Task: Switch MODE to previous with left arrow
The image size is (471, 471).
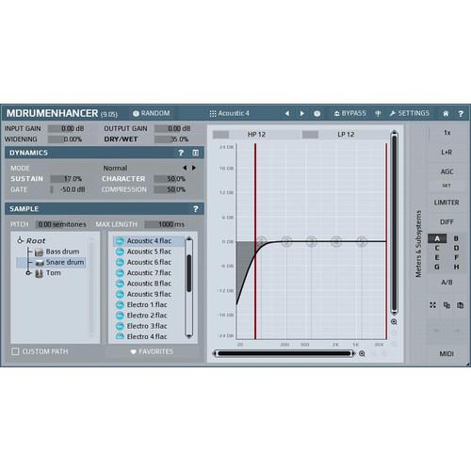Action: click(185, 168)
